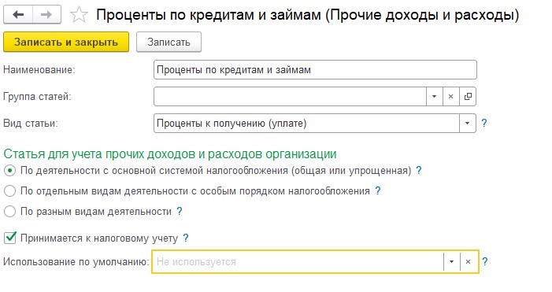This screenshot has width=552, height=292.
Task: Add to favorites with the star icon
Action: [x=79, y=15]
